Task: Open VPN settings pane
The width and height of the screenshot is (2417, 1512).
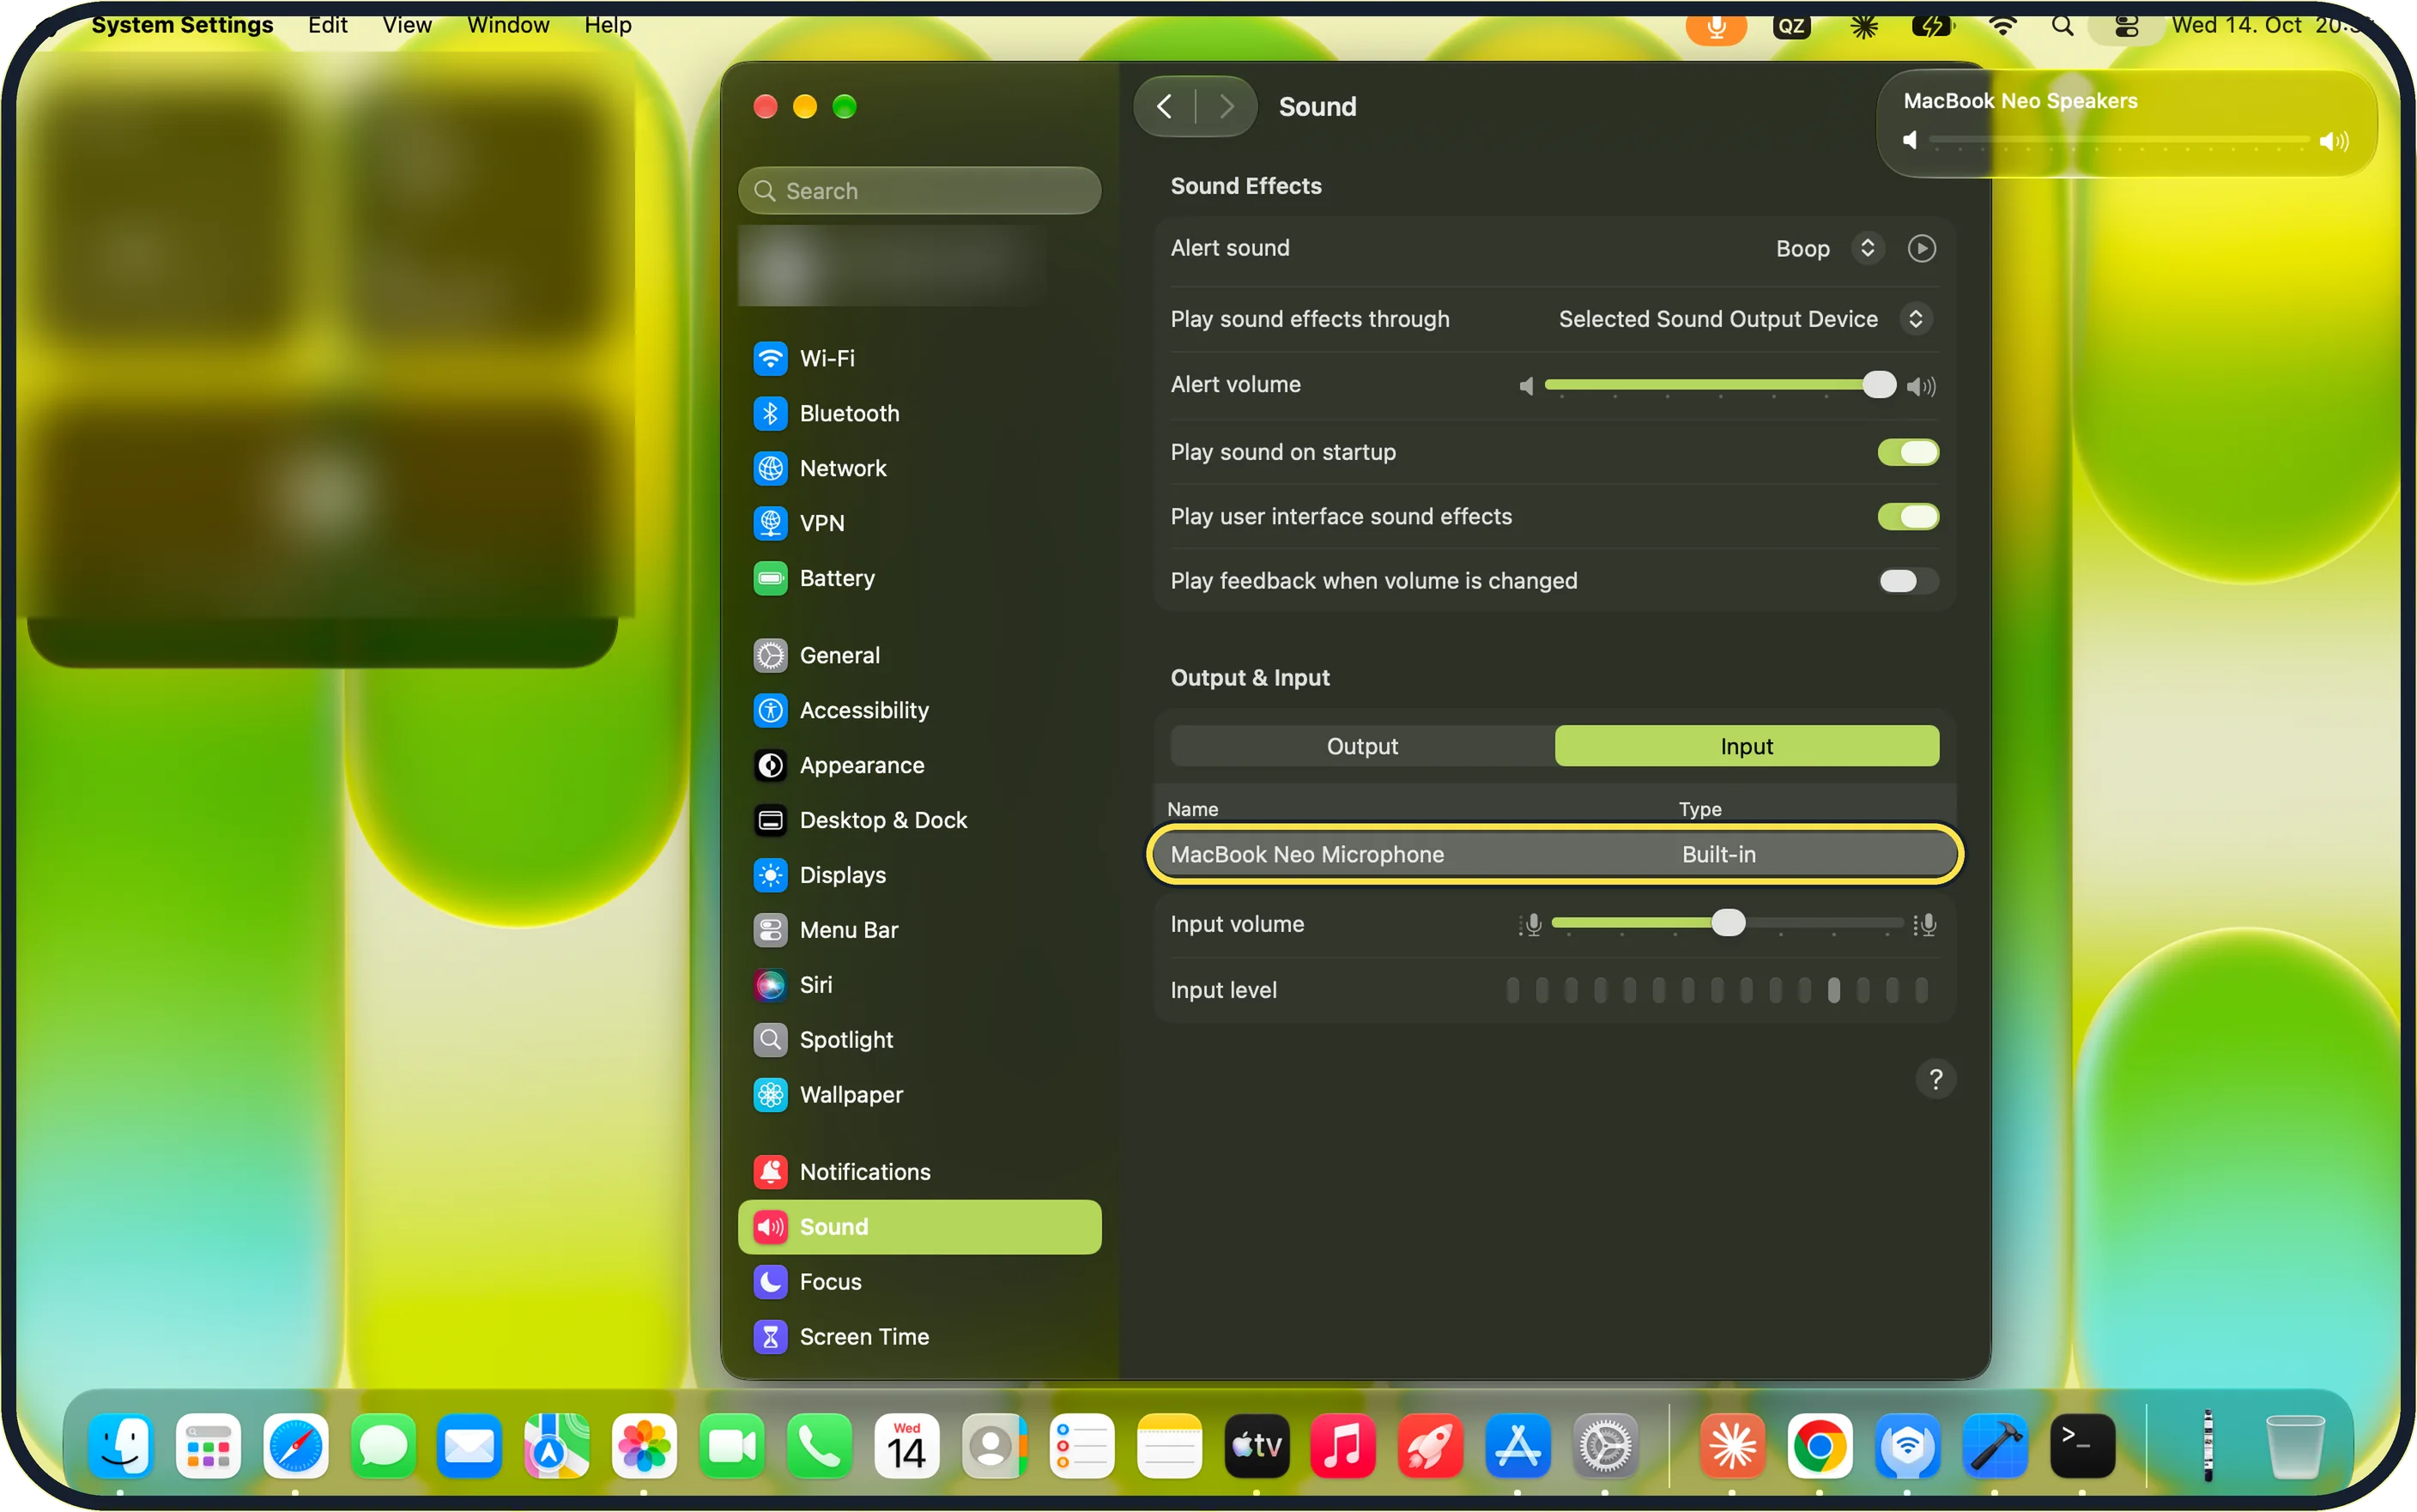Action: [x=918, y=523]
